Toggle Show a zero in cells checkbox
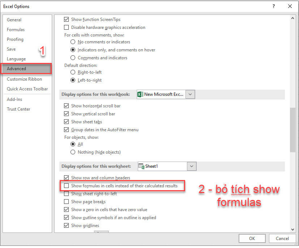Viewport: 299px width, 248px height. coord(67,209)
